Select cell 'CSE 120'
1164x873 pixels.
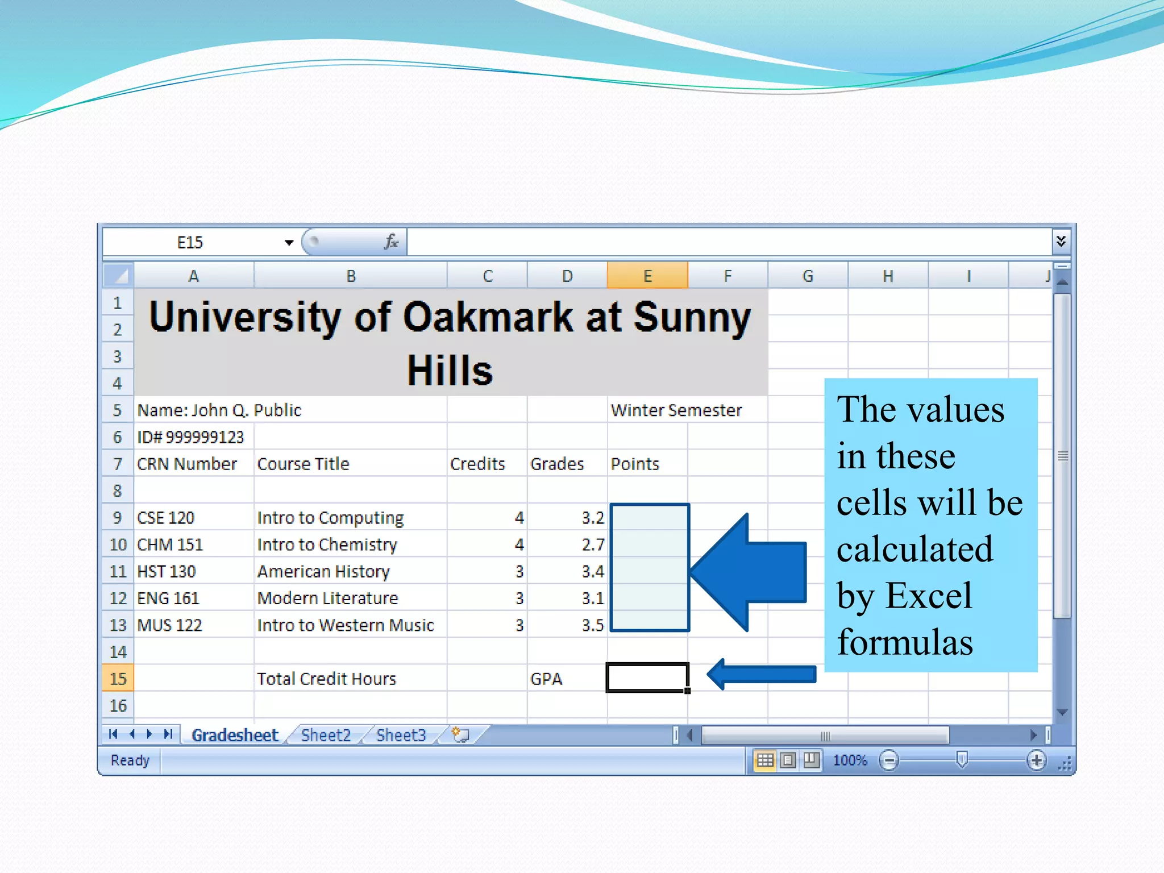pyautogui.click(x=194, y=517)
